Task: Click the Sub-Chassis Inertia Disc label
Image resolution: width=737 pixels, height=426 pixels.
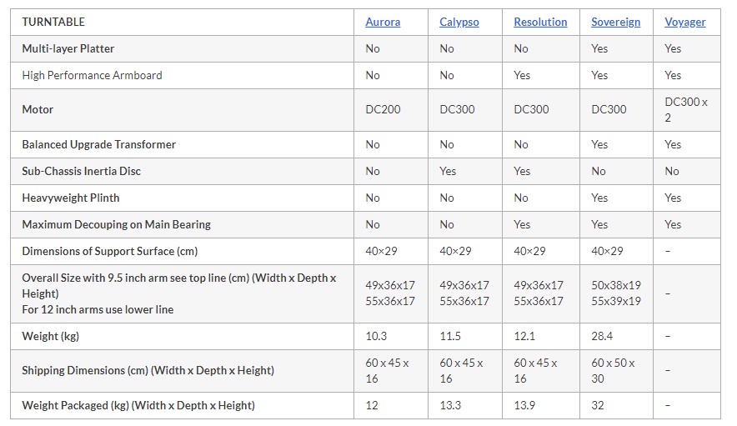Action: click(82, 172)
